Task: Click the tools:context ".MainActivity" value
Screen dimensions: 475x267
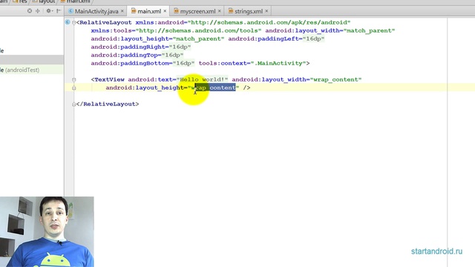Action: pyautogui.click(x=278, y=63)
